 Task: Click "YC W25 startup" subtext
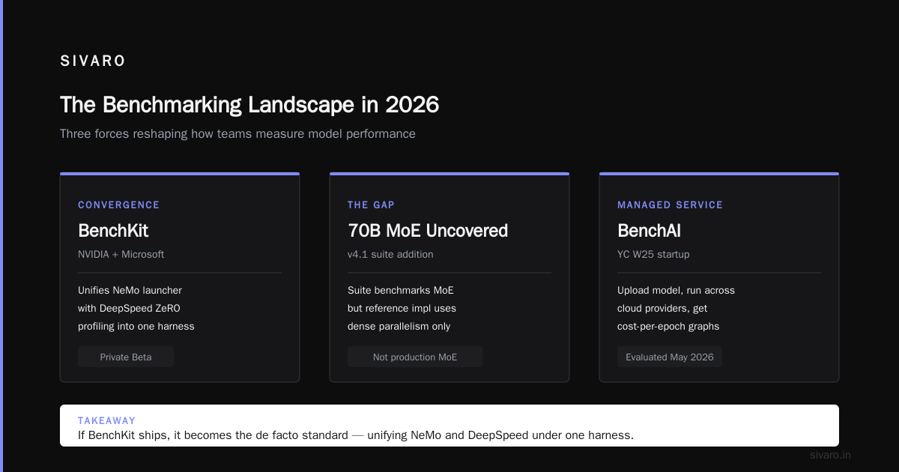[x=653, y=255]
